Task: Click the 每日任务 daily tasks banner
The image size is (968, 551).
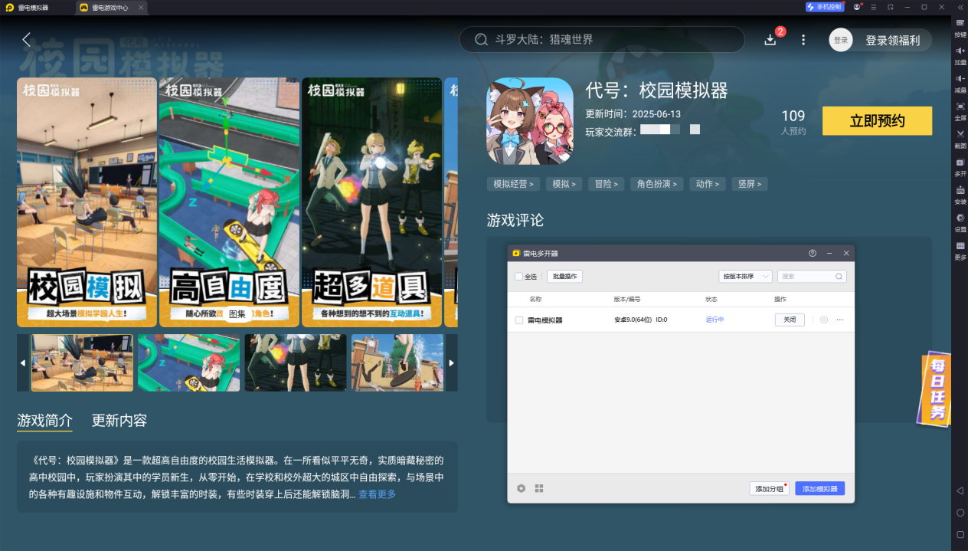Action: tap(936, 389)
